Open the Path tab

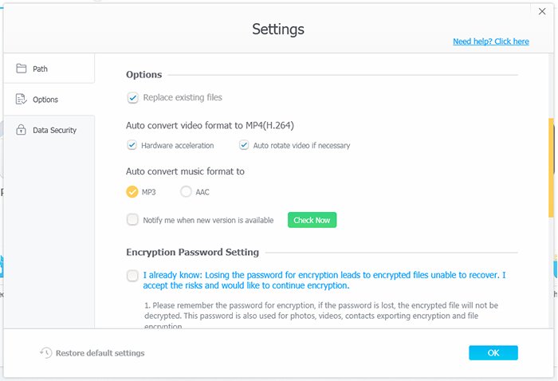(49, 69)
